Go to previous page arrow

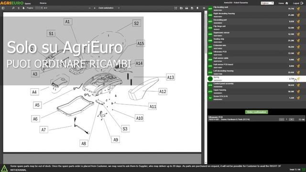[19, 8]
